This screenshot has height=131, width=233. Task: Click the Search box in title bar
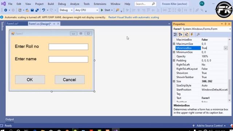(145, 4)
